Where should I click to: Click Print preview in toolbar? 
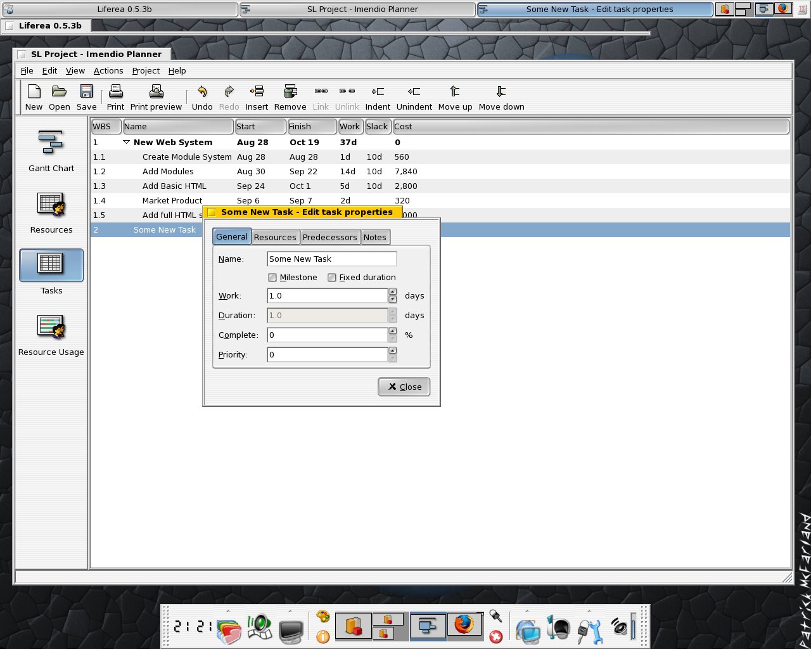[156, 98]
